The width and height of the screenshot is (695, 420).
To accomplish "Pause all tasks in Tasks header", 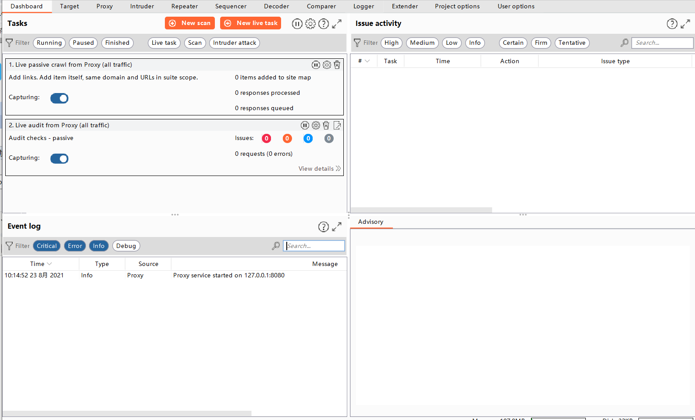I will pos(297,24).
